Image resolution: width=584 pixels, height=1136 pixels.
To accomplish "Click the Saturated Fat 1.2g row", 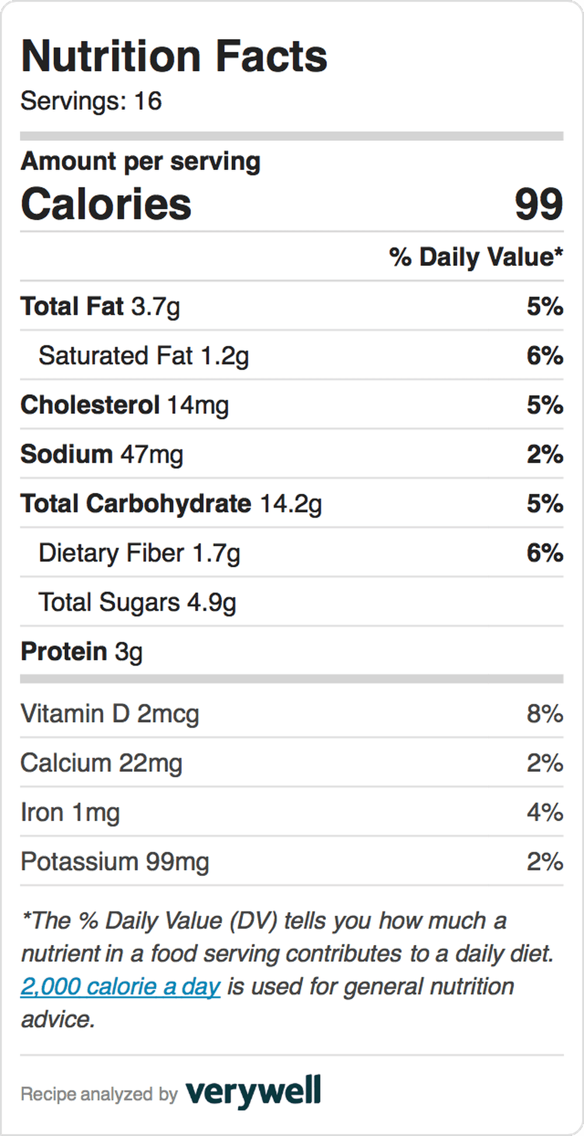I will click(292, 355).
